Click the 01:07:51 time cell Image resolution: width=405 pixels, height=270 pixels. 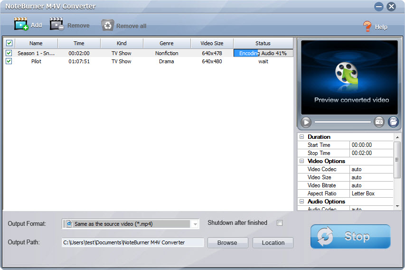coord(79,61)
